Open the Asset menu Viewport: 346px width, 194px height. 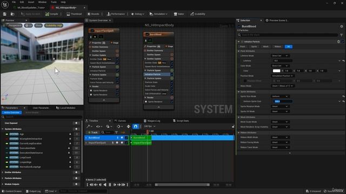click(x=31, y=2)
